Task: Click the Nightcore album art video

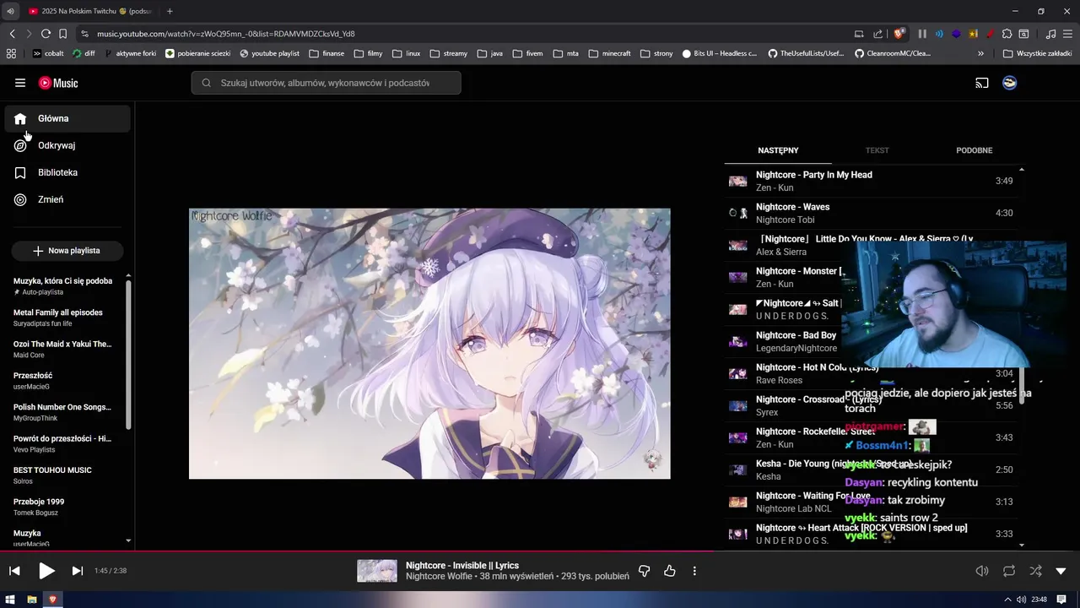Action: click(429, 344)
